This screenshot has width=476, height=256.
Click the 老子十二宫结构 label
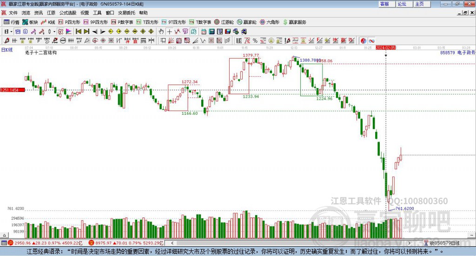41,53
